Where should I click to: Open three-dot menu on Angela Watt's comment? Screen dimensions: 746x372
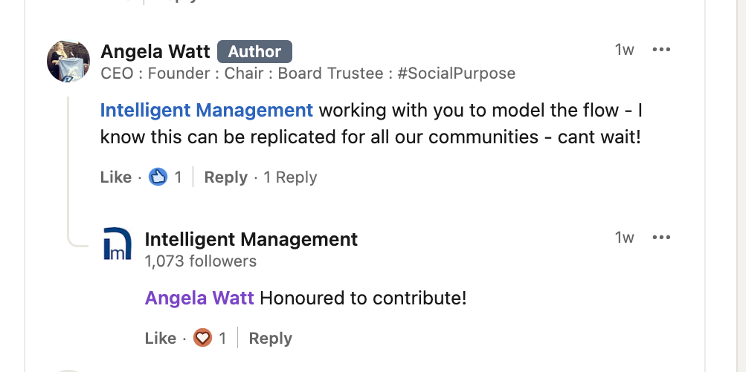click(660, 50)
